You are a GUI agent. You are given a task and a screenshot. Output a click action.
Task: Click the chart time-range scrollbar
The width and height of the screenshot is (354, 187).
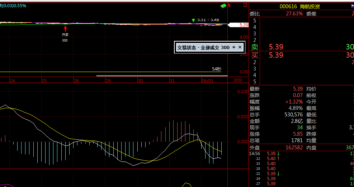click(x=161, y=76)
